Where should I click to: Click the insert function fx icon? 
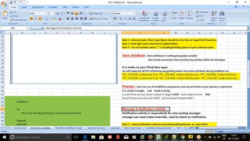pos(42,28)
